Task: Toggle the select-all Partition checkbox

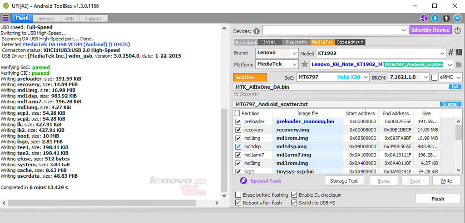Action: coord(237,113)
